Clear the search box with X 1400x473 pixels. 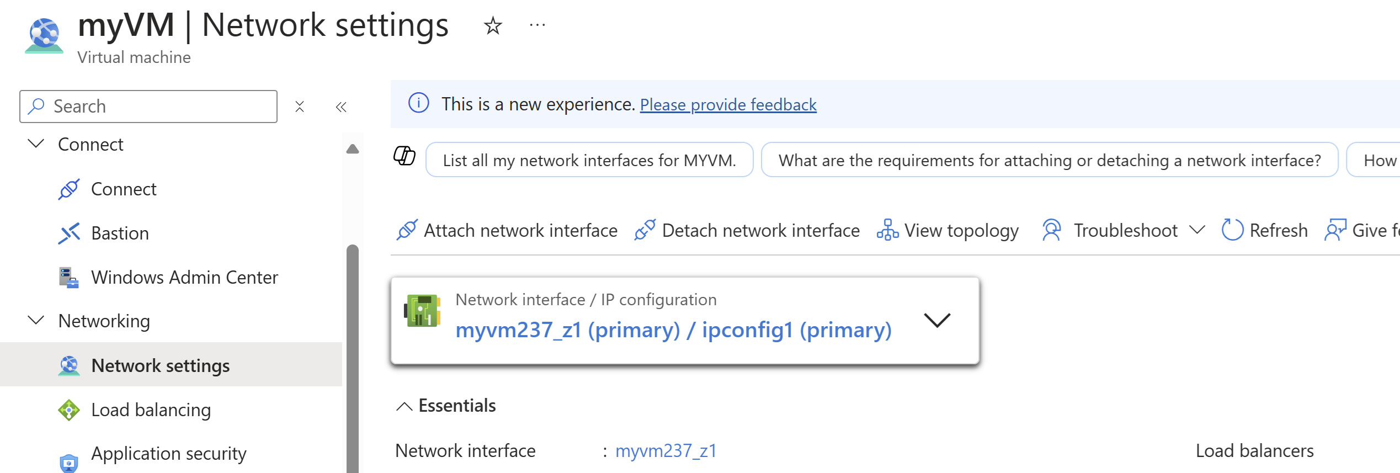[x=300, y=107]
